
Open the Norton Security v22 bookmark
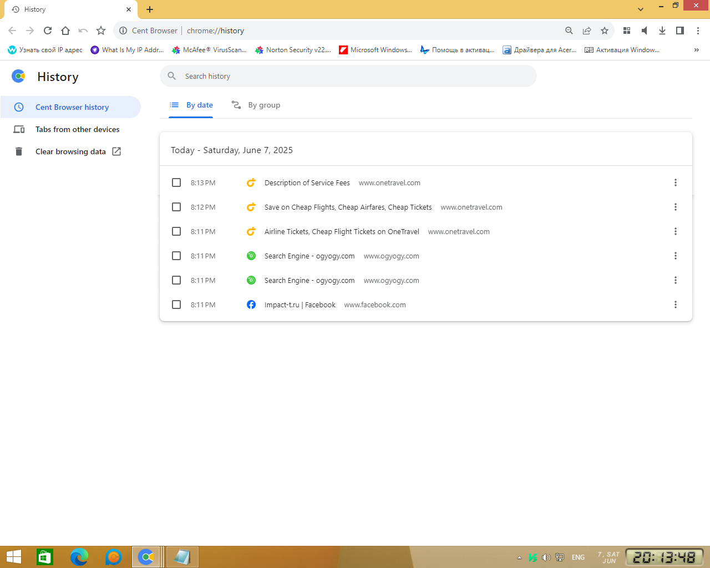[293, 50]
